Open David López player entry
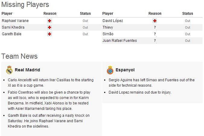This screenshot has height=136, width=204. (113, 21)
